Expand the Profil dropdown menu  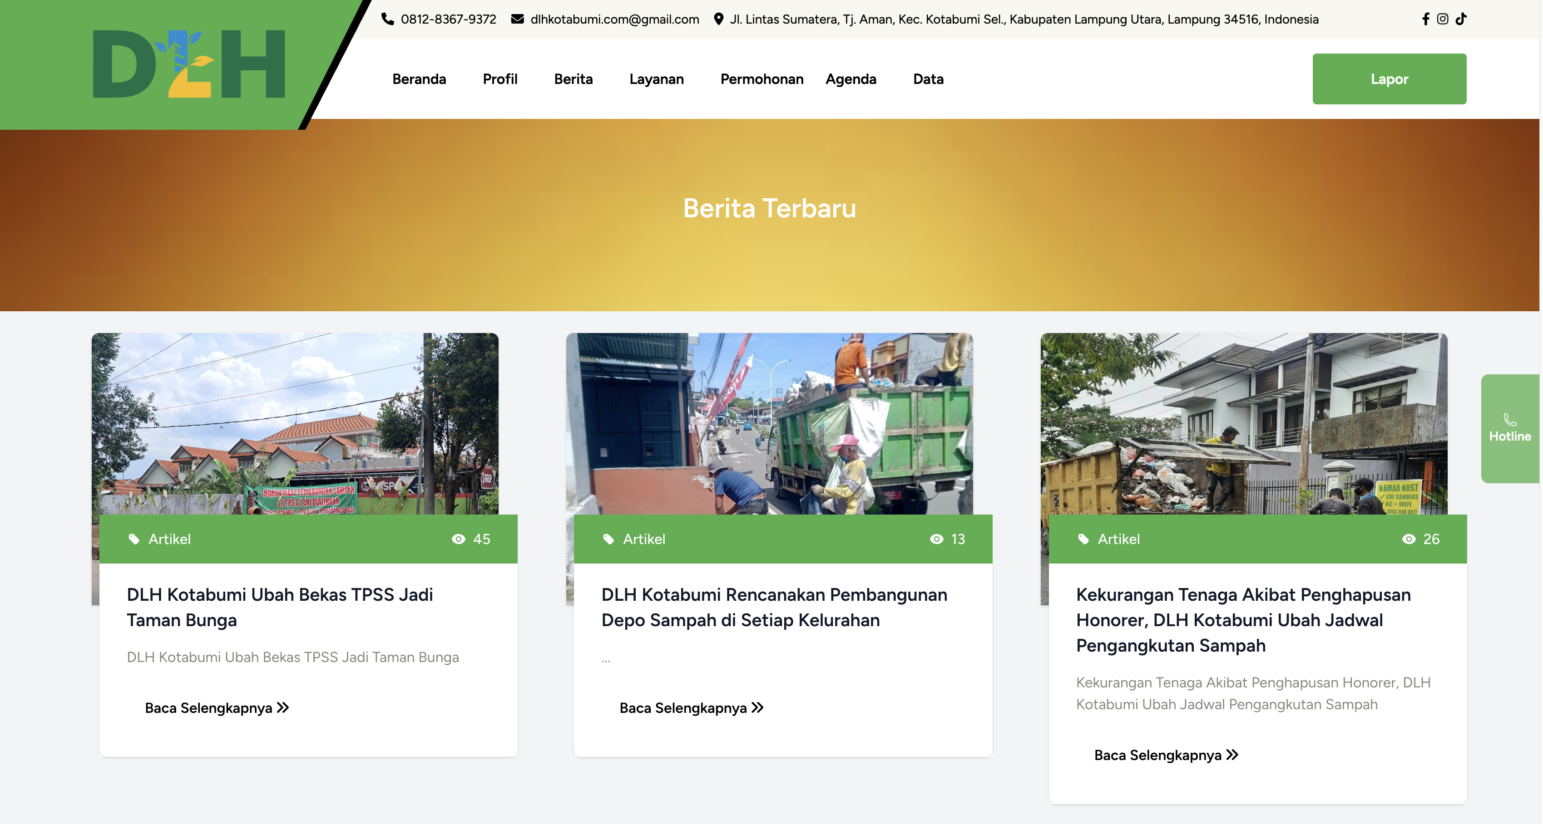pos(500,78)
